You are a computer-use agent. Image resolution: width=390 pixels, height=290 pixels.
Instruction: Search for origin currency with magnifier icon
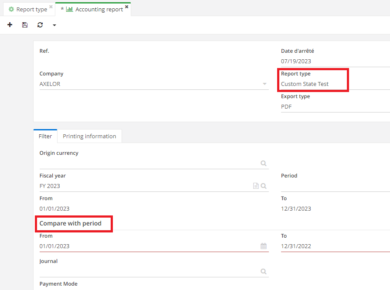pos(264,163)
